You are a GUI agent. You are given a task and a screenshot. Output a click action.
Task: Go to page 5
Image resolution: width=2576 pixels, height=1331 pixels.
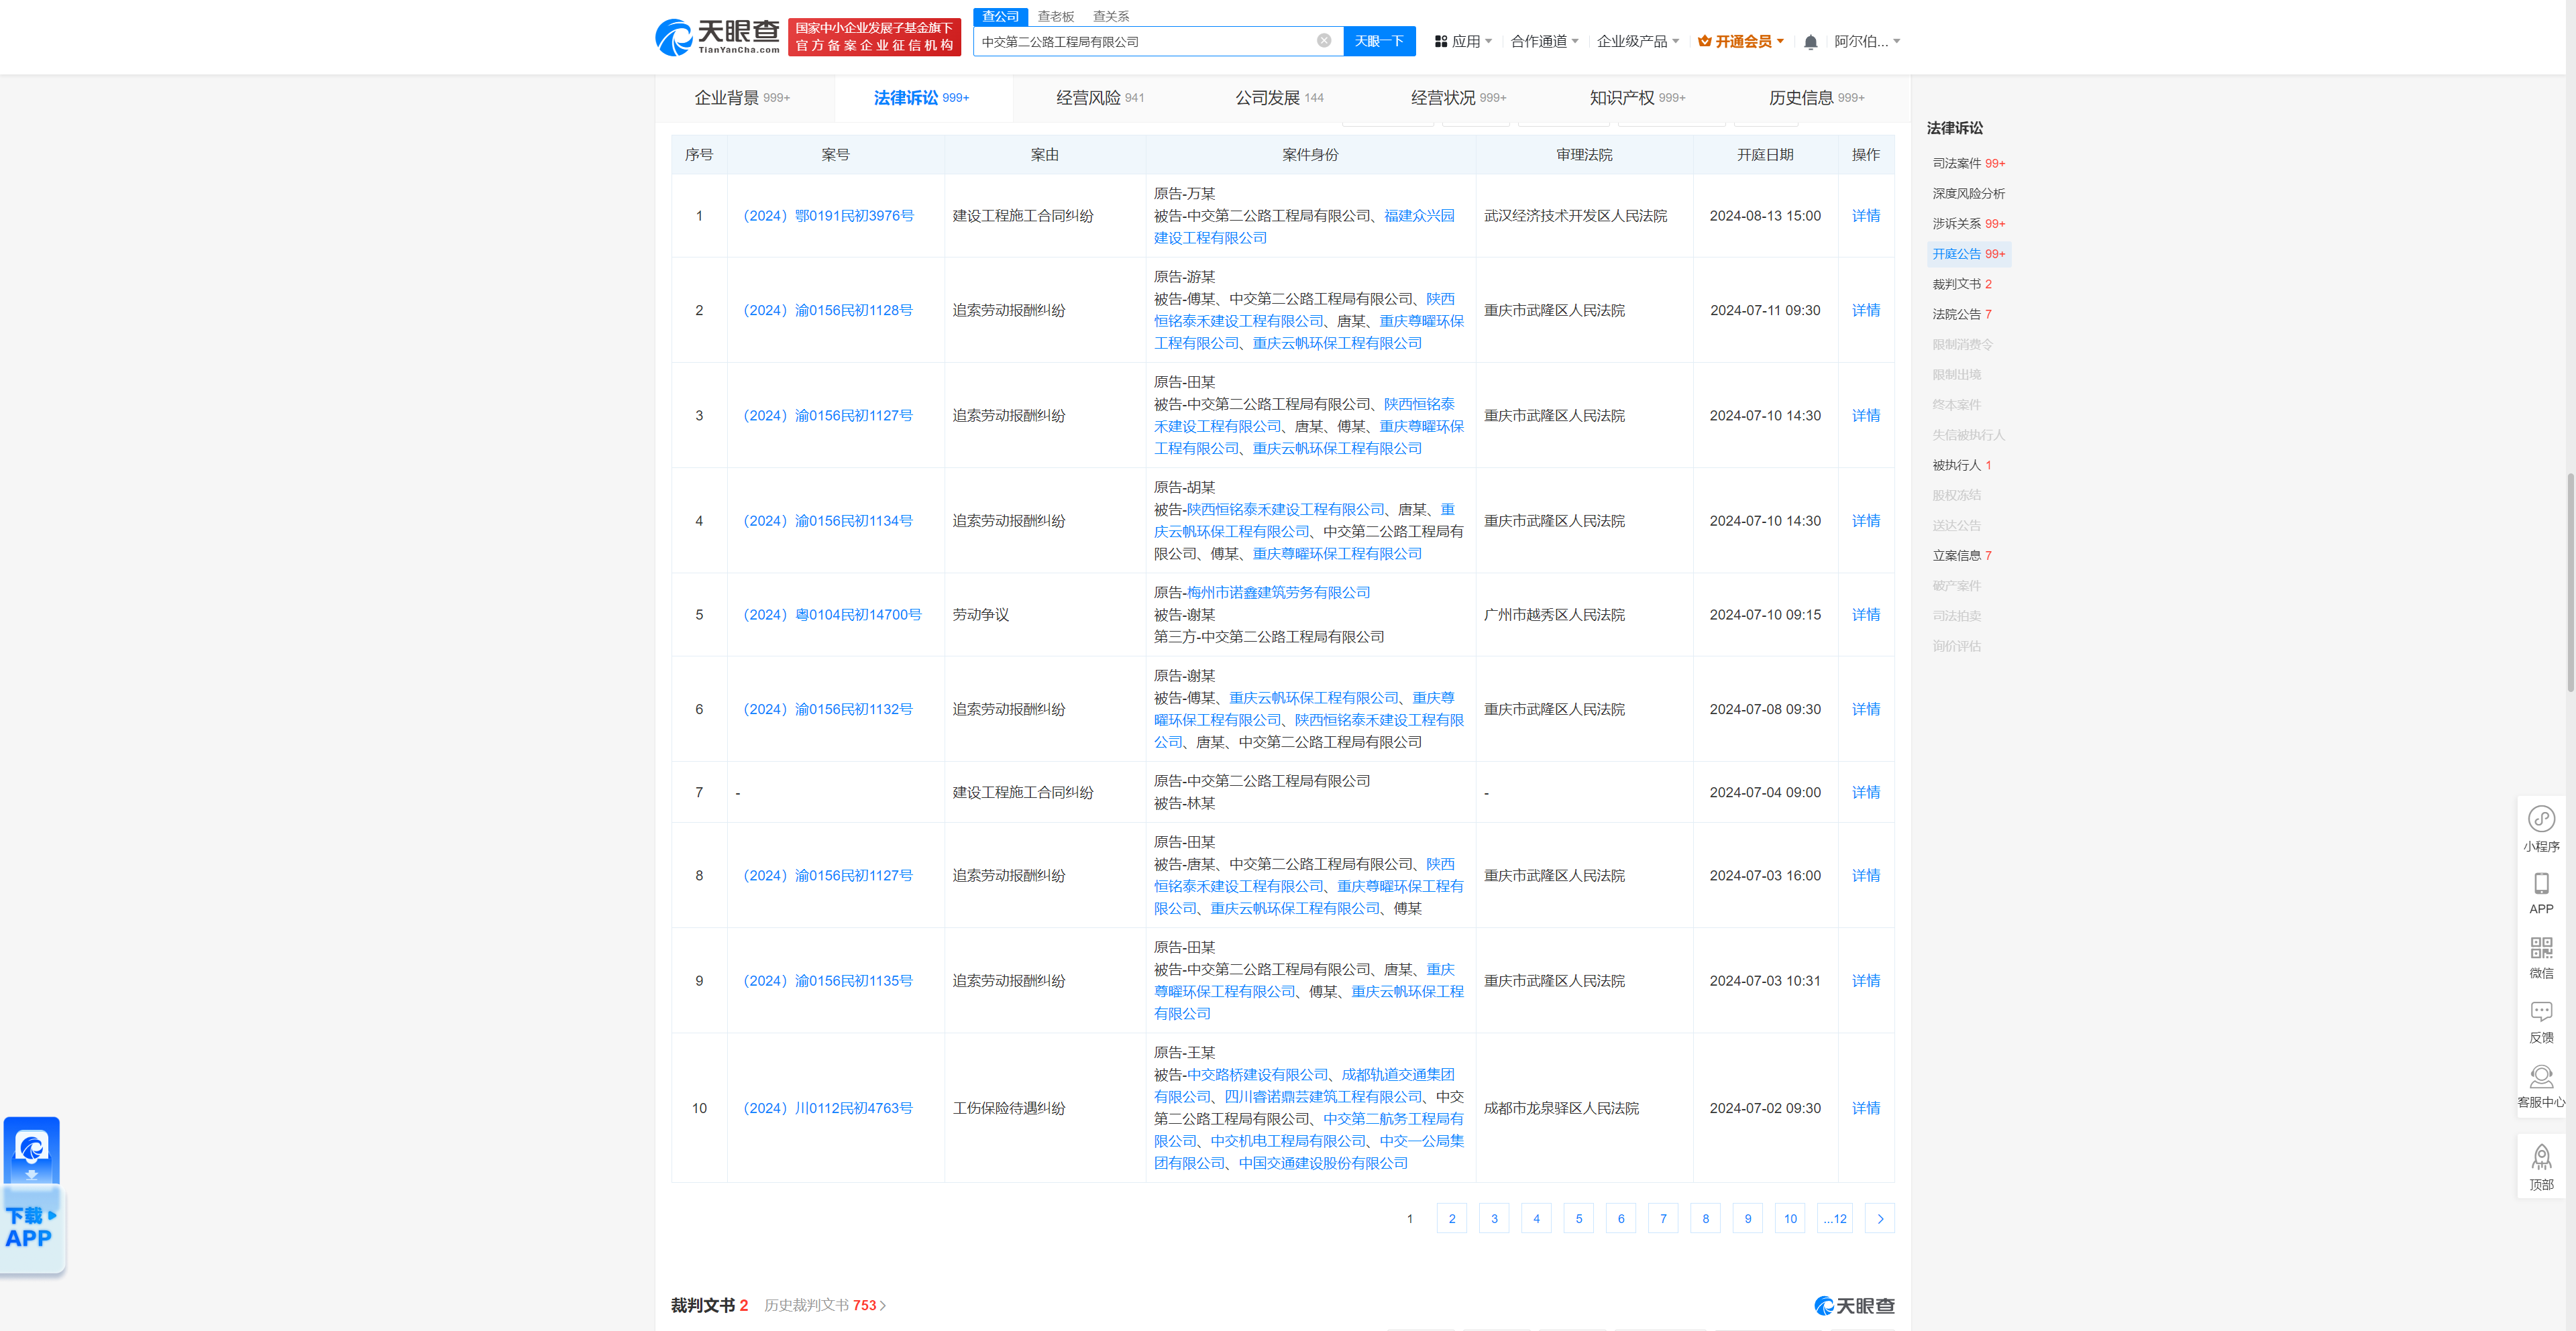pyautogui.click(x=1578, y=1218)
